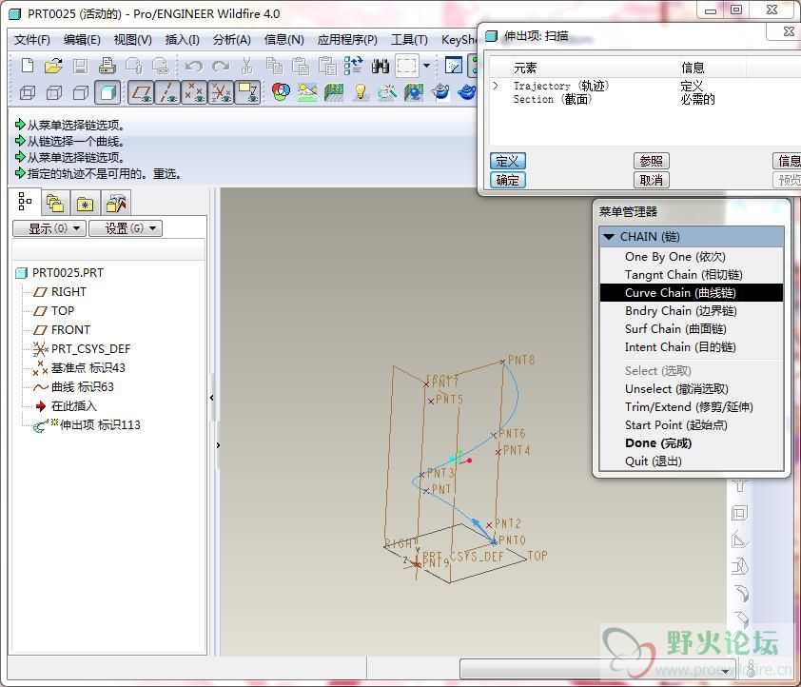Image resolution: width=801 pixels, height=687 pixels.
Task: Open the color and appearance editor
Action: [x=281, y=92]
